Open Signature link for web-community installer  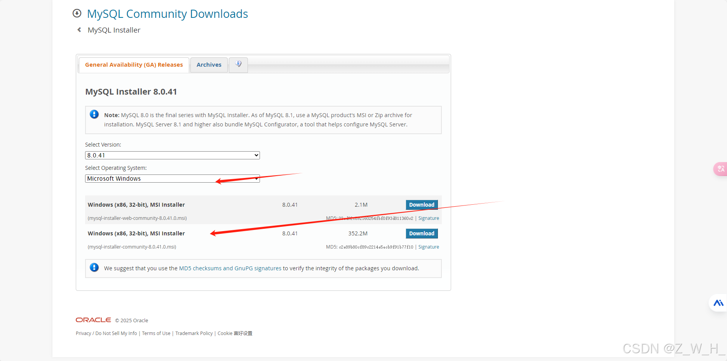(x=429, y=218)
